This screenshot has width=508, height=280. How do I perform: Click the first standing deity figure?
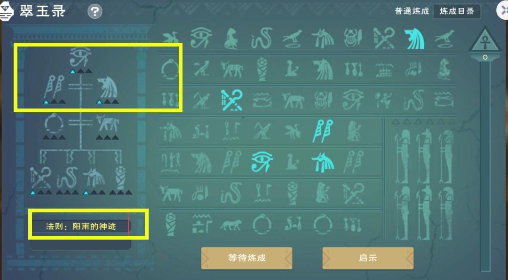pos(403,156)
